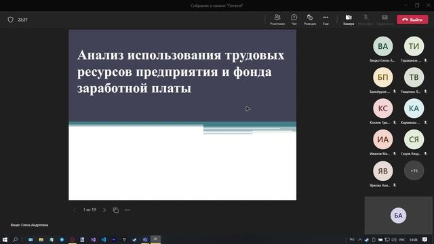This screenshot has height=244, width=434.
Task: Select the ИА participant avatar
Action: pos(382,140)
